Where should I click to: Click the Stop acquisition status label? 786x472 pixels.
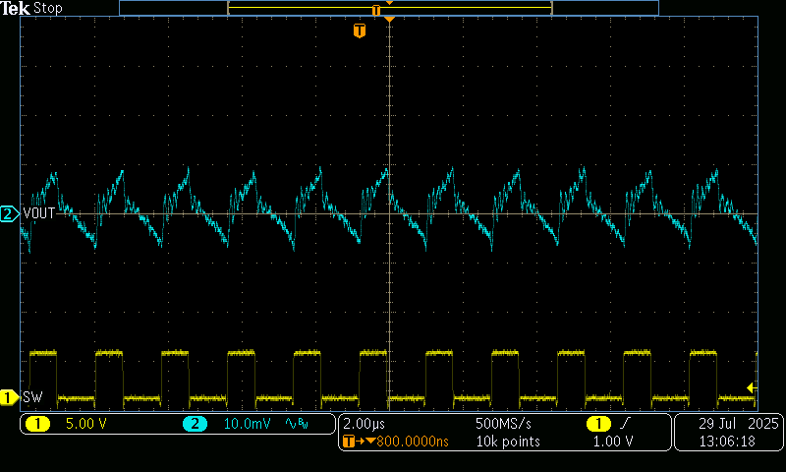(x=47, y=8)
